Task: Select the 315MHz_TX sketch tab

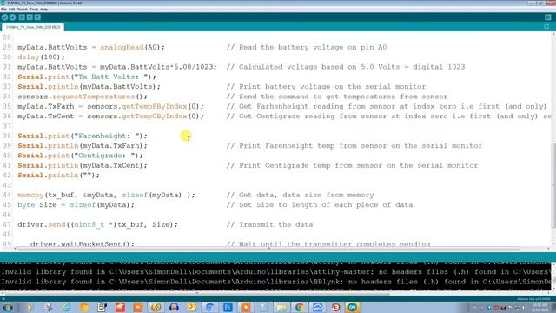Action: pos(33,27)
